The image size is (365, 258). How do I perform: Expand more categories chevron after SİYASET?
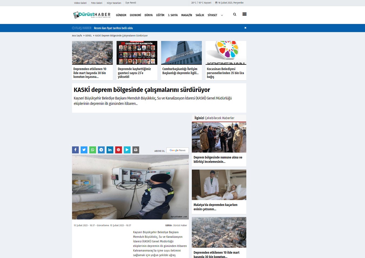point(222,15)
